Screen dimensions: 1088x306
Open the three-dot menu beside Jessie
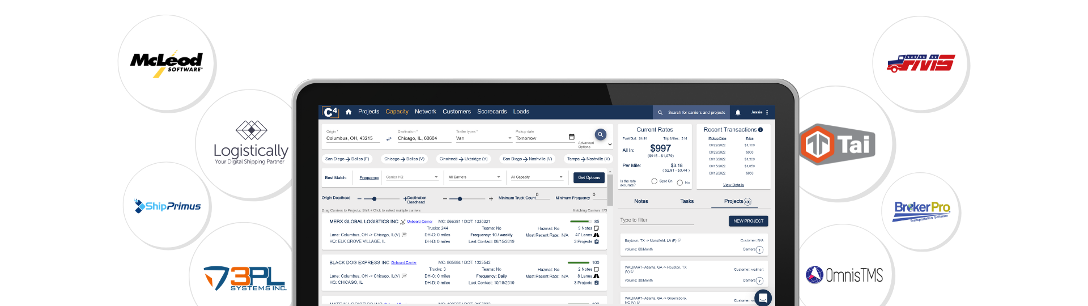pos(767,112)
